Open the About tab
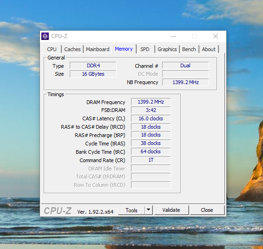The image size is (263, 249). pos(209,49)
